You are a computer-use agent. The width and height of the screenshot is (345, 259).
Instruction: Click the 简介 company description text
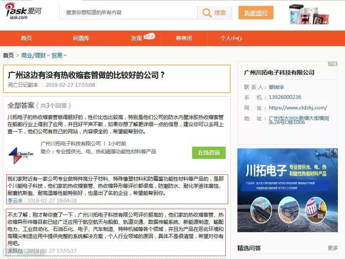[98, 152]
